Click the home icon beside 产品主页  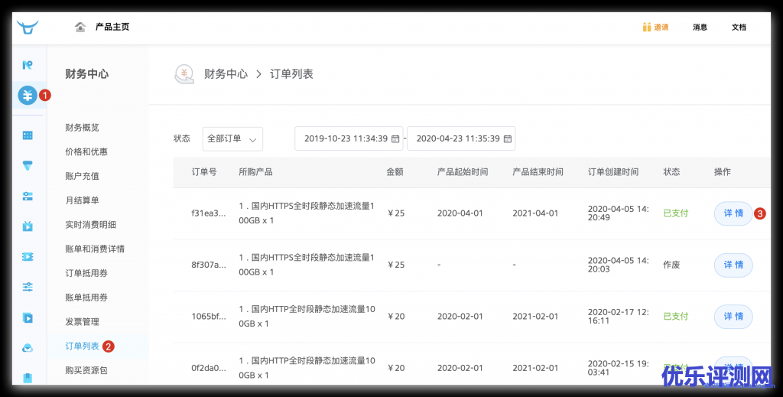click(x=80, y=27)
